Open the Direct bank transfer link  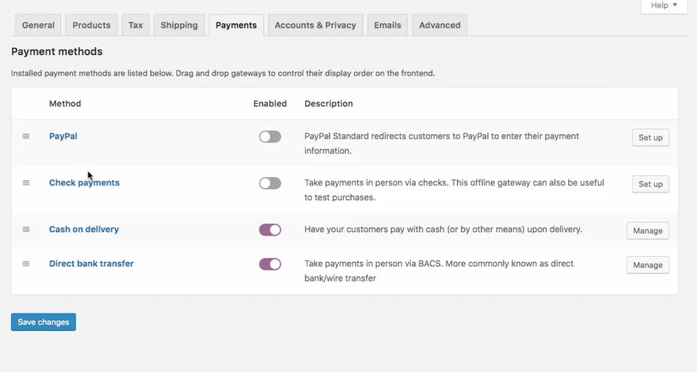[x=91, y=264]
